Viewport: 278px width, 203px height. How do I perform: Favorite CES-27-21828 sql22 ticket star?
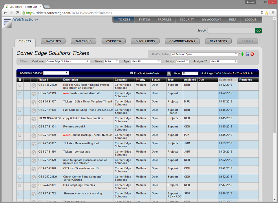click(34, 169)
